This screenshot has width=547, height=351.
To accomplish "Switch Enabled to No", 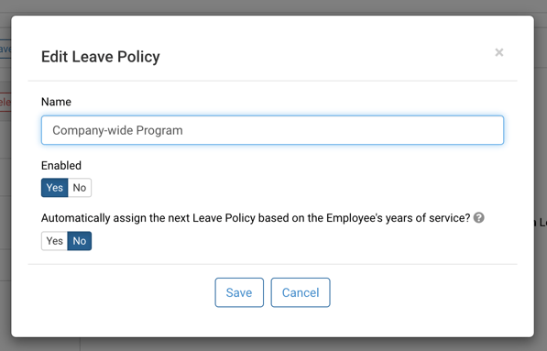I will (80, 188).
